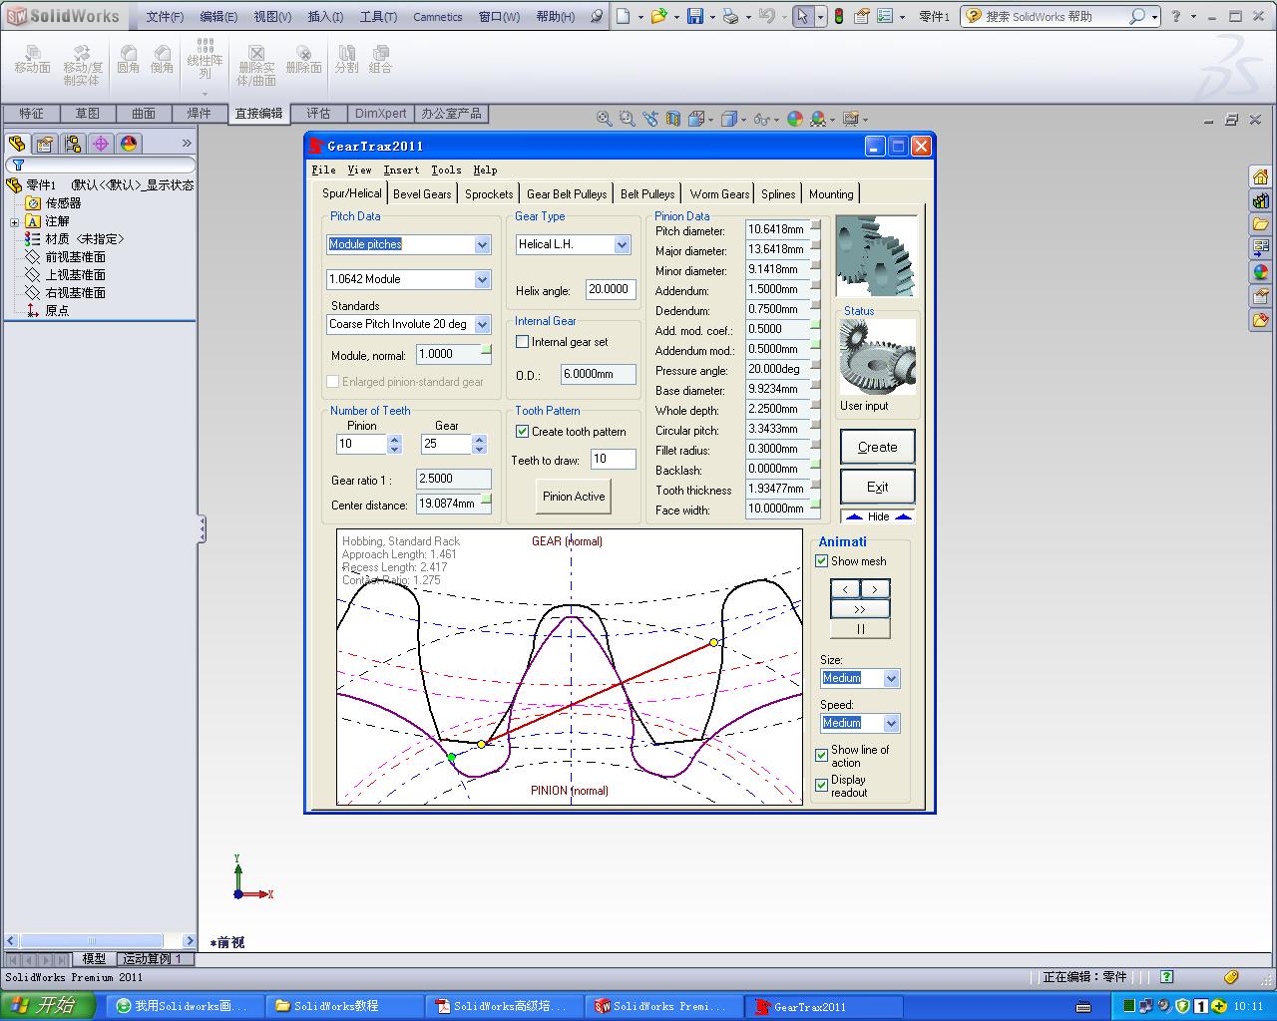Open the animation Size dropdown
The width and height of the screenshot is (1277, 1021).
(x=892, y=678)
